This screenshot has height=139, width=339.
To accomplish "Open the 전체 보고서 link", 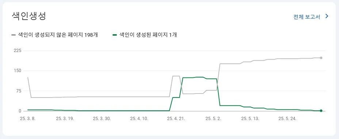I will [306, 17].
